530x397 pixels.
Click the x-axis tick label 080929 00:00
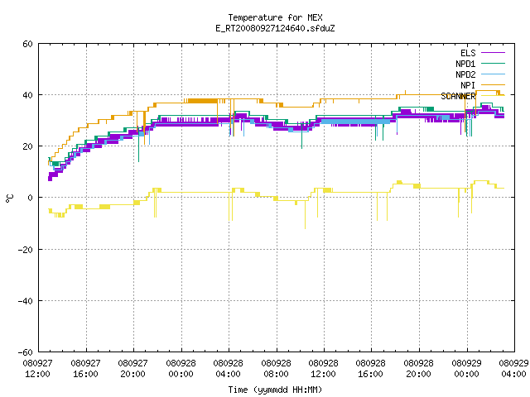point(467,369)
